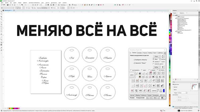
Task: Expand the GlobalMacros tree node
Action: [177, 20]
